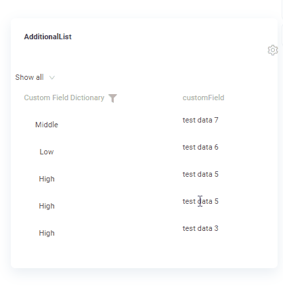
Task: Click the lower test data 5 cell
Action: point(200,201)
